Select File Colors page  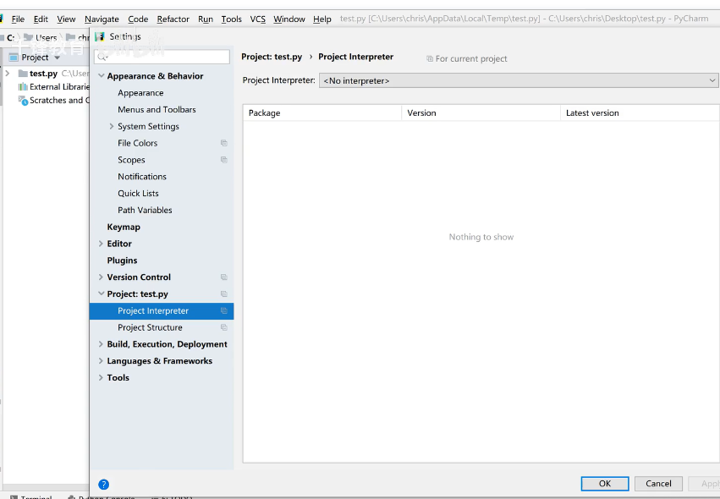pos(137,143)
